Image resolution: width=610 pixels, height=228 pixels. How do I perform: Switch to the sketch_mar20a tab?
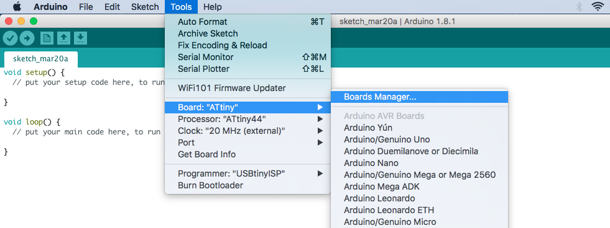coord(41,59)
